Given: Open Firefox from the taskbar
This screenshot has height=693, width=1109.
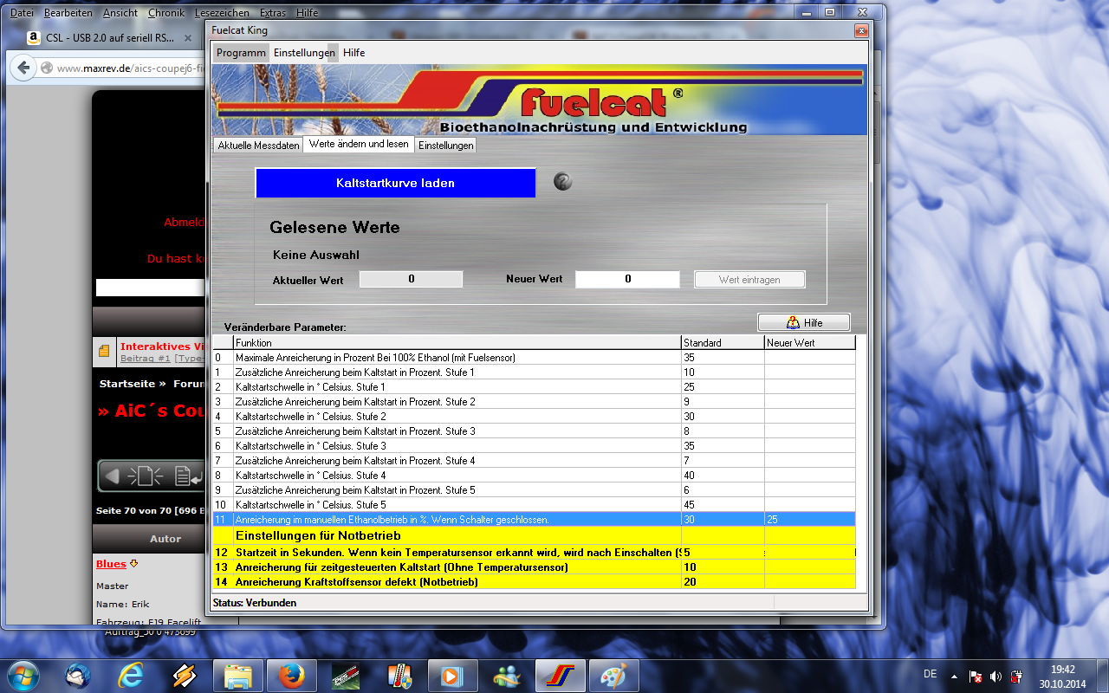Looking at the screenshot, I should point(291,675).
